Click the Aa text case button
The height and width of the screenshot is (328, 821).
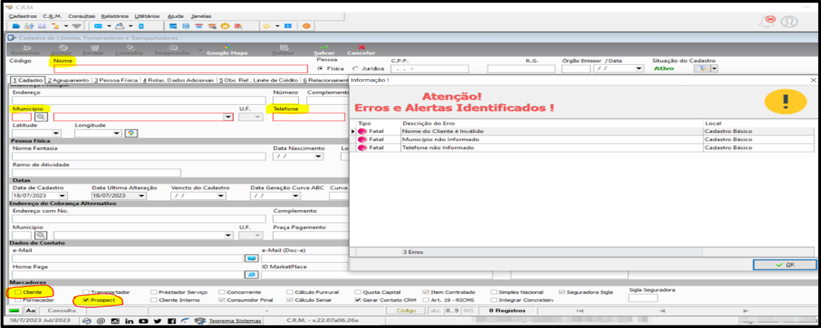pyautogui.click(x=30, y=311)
